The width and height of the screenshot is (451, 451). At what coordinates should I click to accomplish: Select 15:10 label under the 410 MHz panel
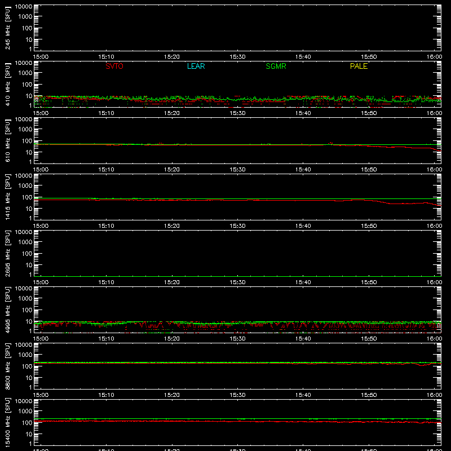click(x=107, y=113)
